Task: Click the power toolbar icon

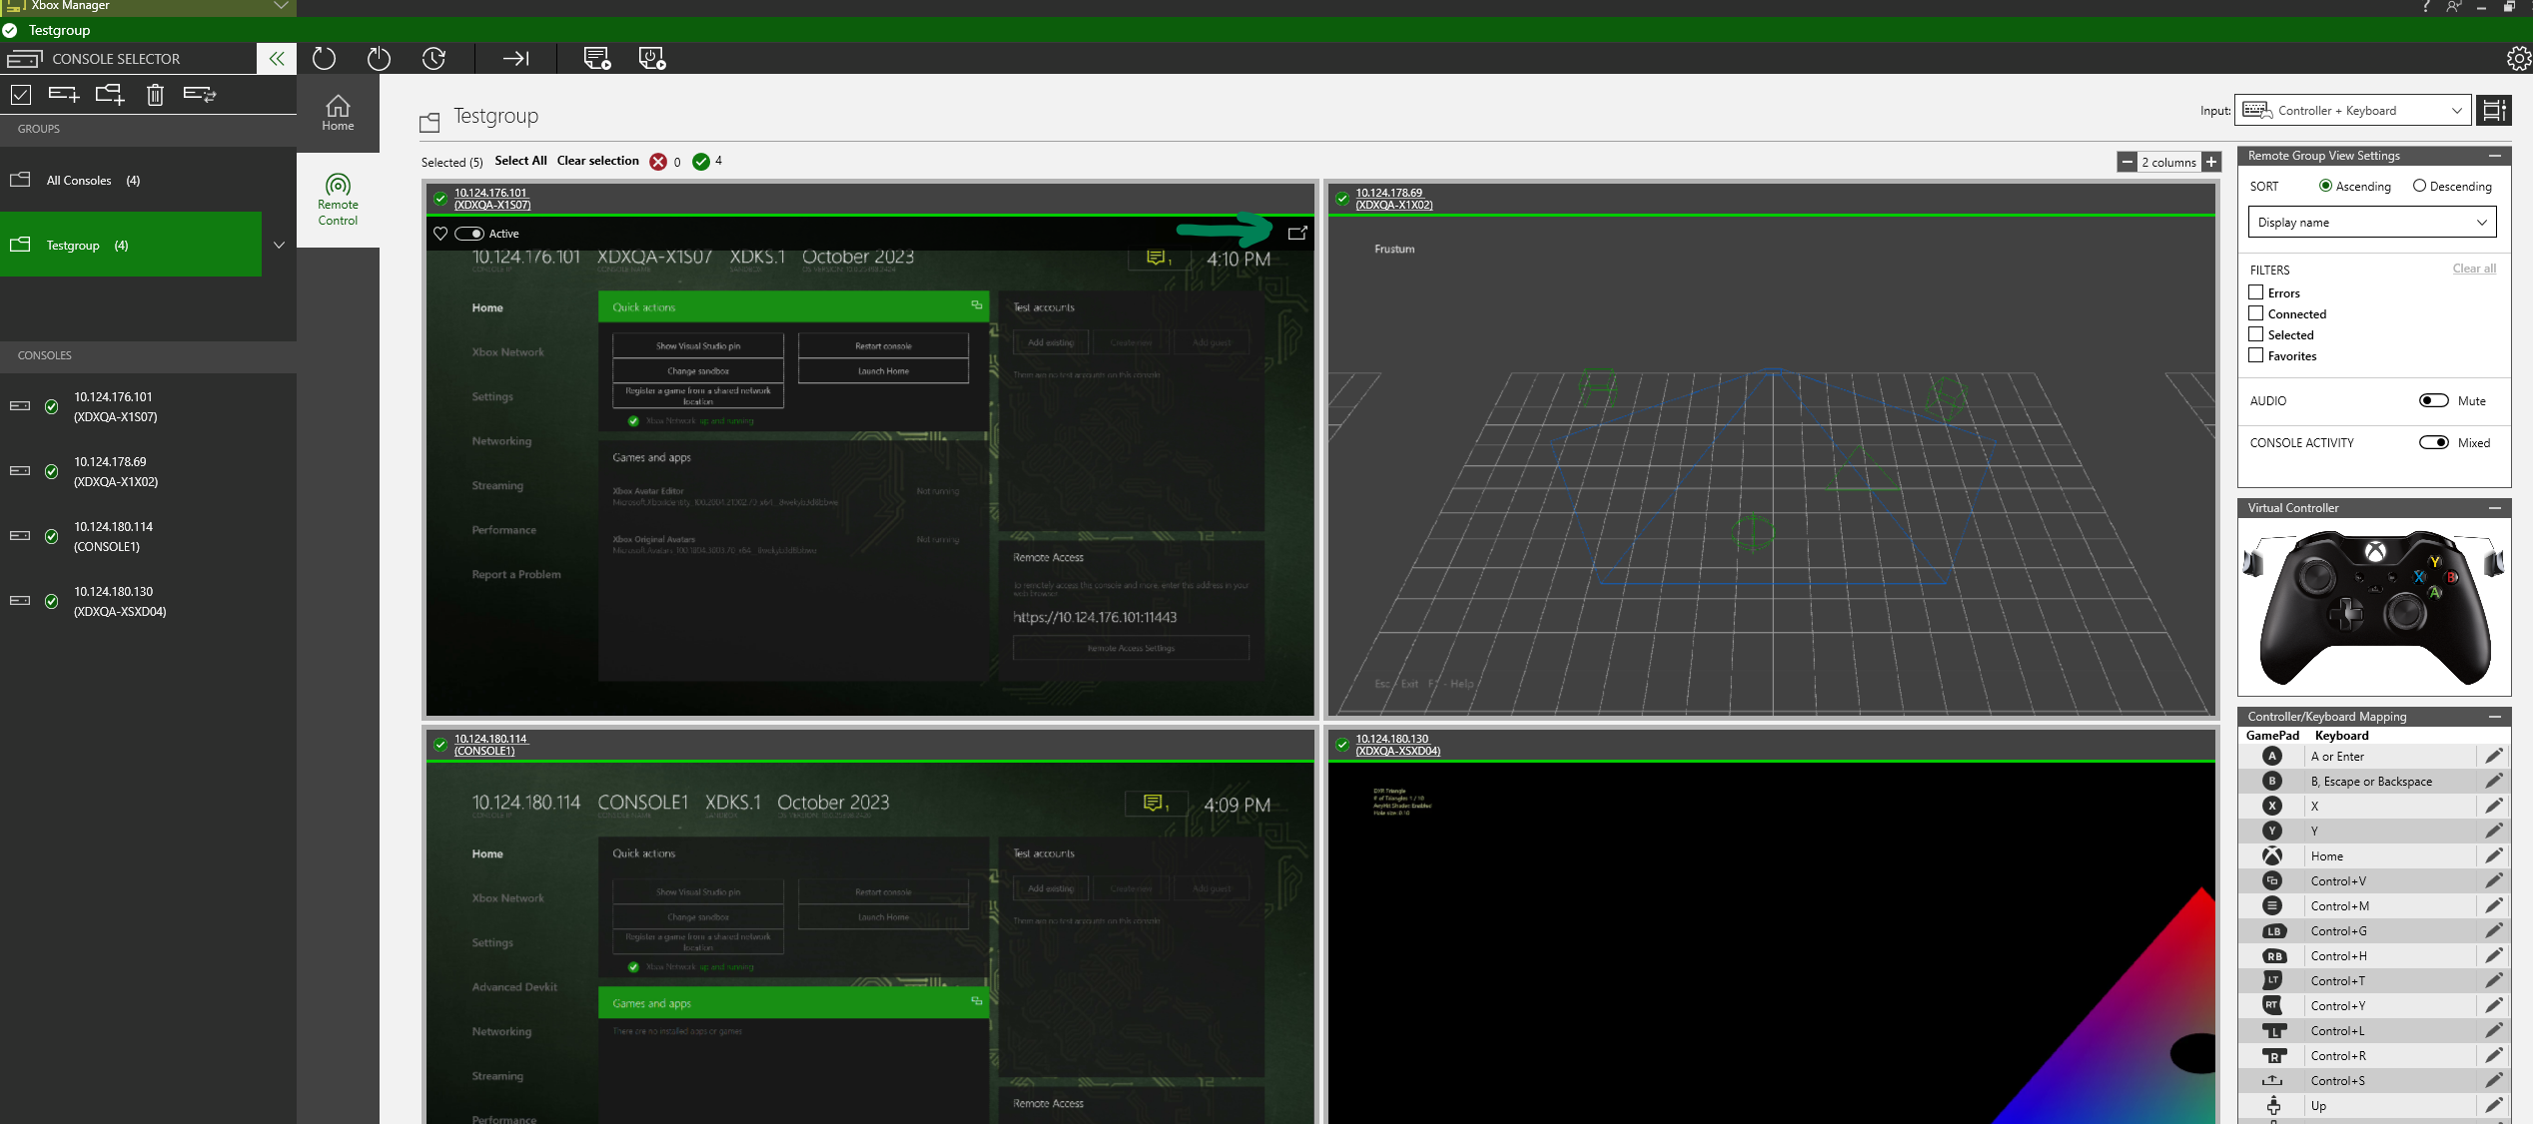Action: pos(379,59)
